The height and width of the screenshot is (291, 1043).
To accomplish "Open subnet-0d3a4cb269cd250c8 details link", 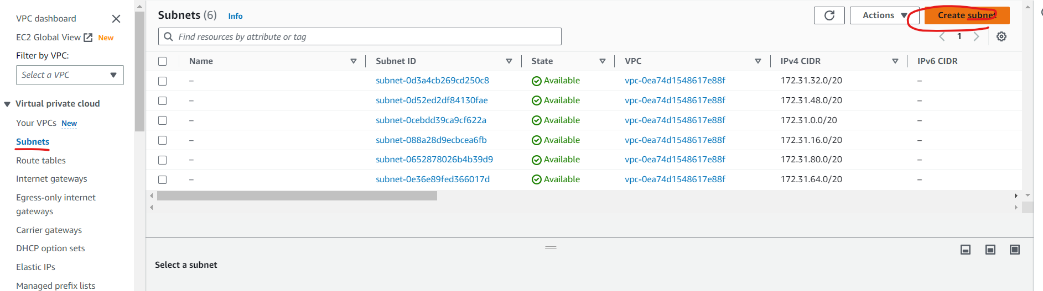I will point(432,81).
